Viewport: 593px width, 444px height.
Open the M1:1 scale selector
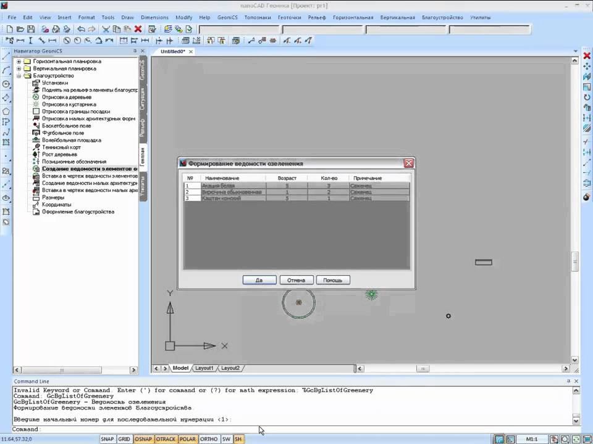pos(531,439)
